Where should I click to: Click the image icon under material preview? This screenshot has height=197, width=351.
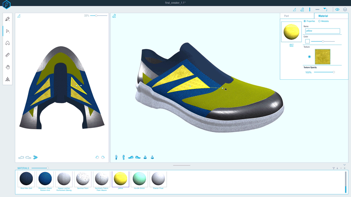pos(291,45)
